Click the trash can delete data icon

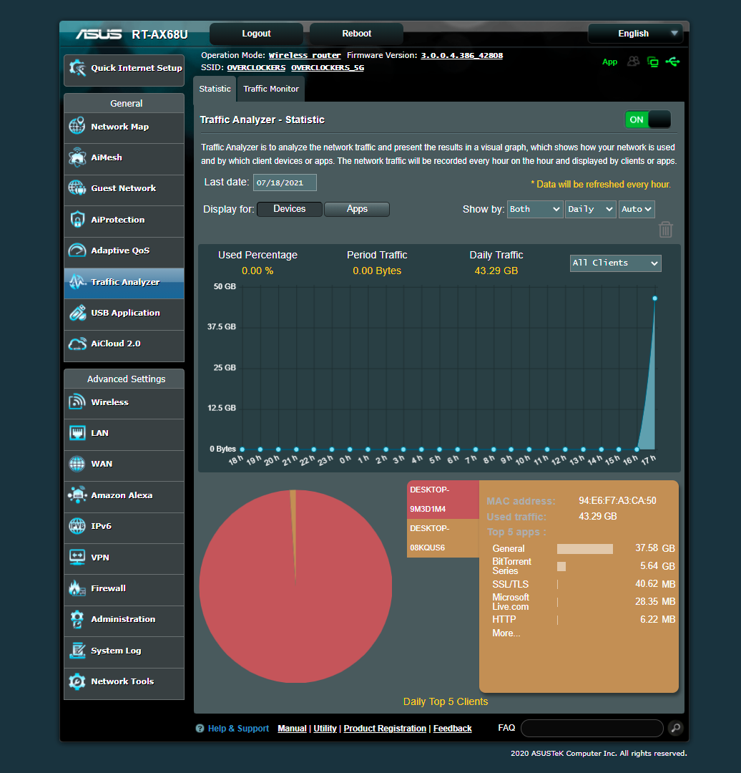click(x=666, y=229)
